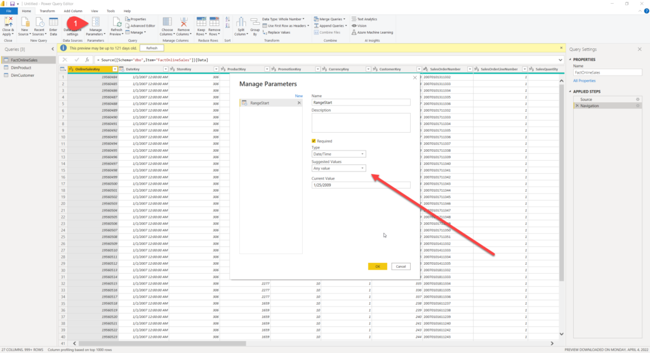Click the parameter Name field showing RangeStart
Screen dimensions: 650x353
[361, 102]
